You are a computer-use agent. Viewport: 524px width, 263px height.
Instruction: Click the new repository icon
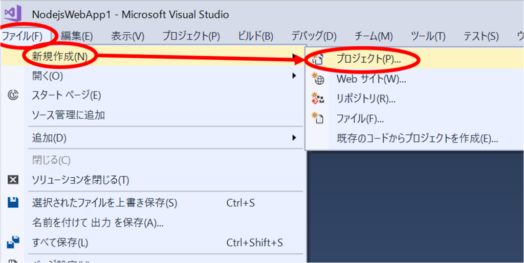point(317,99)
